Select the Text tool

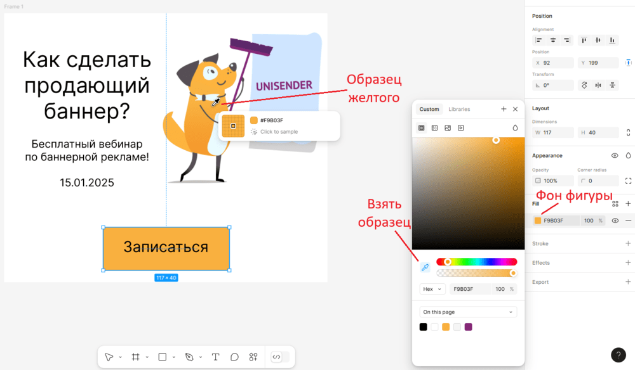[215, 357]
